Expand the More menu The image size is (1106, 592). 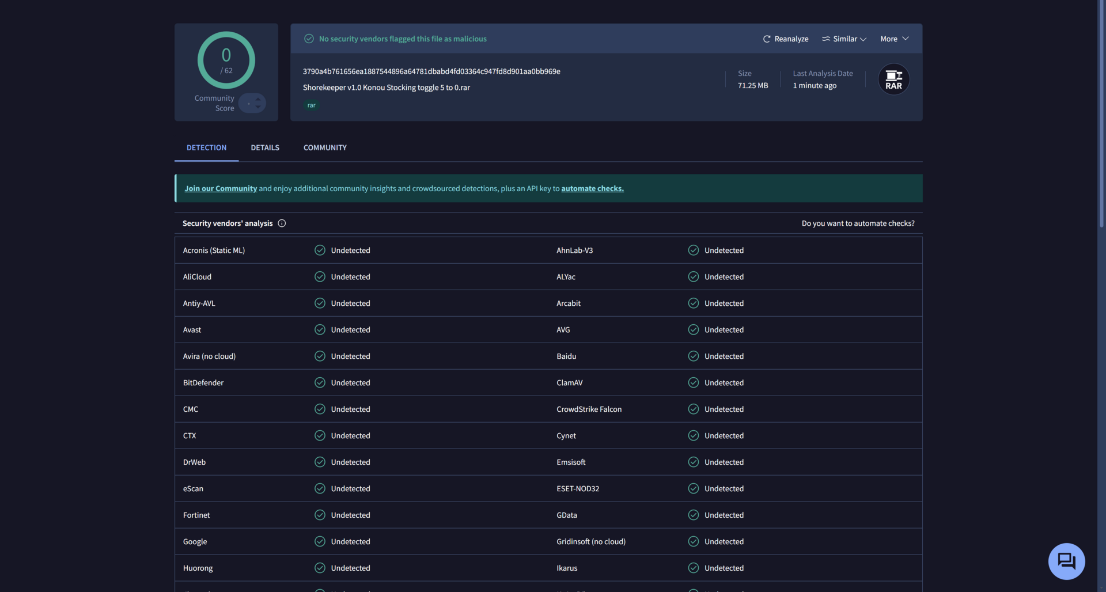pos(894,39)
